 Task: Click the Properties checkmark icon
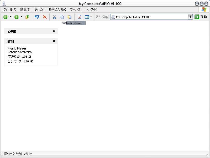[80, 17]
